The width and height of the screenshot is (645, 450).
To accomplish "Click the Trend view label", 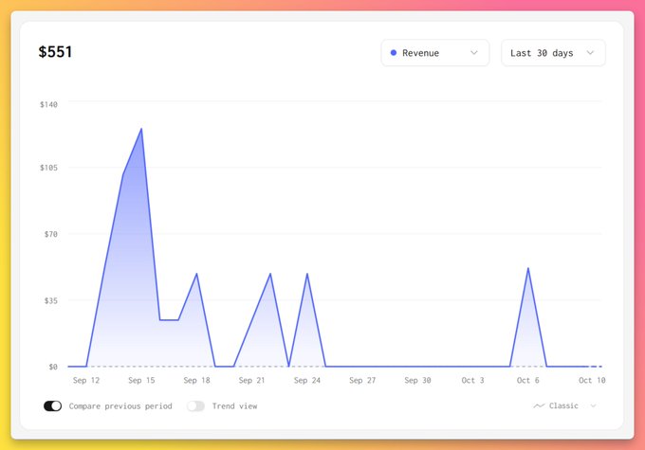I will (234, 406).
